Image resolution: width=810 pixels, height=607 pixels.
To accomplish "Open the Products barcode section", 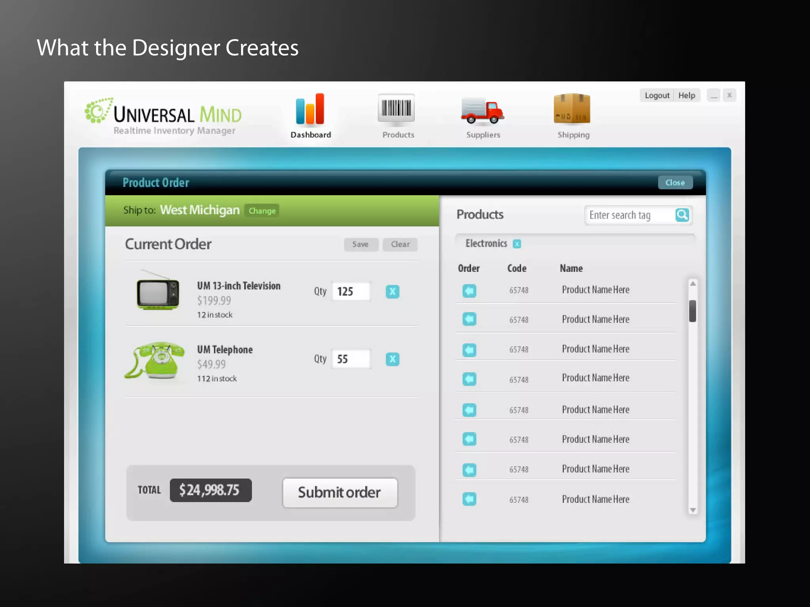I will click(397, 116).
